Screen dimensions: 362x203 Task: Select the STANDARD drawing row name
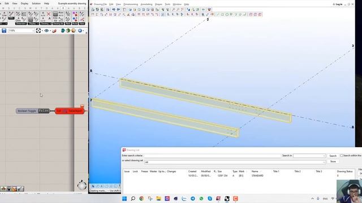(x=257, y=175)
